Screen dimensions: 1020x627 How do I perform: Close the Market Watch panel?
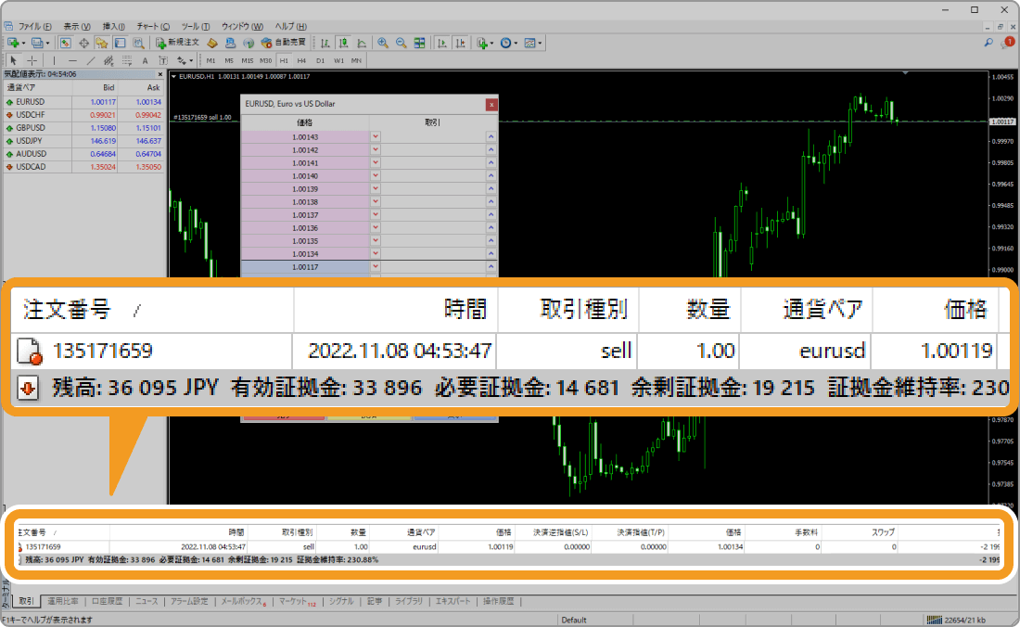(x=160, y=74)
